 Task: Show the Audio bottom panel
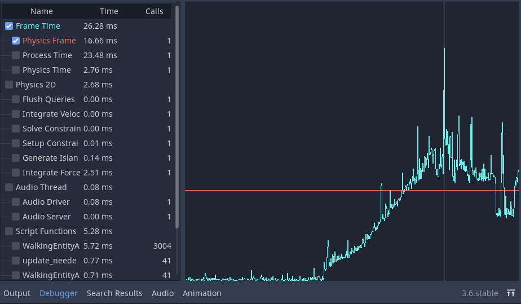[162, 293]
